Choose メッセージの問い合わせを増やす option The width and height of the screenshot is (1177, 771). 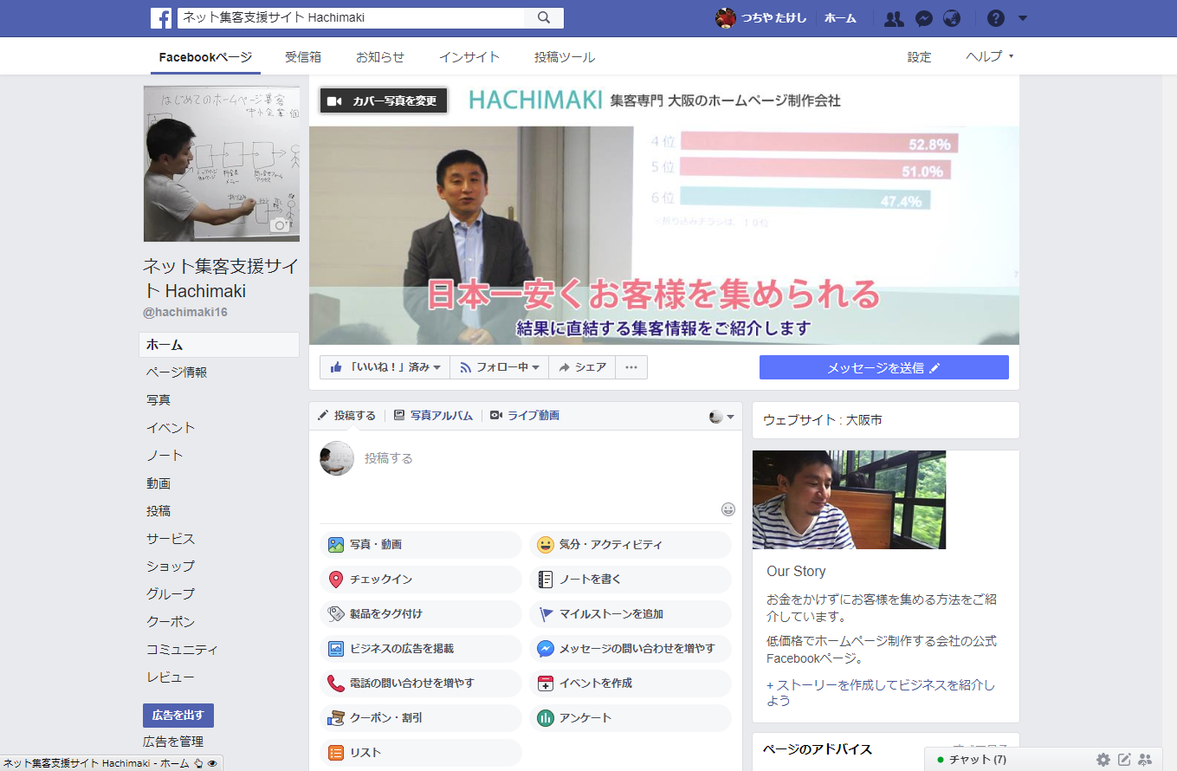(x=631, y=649)
